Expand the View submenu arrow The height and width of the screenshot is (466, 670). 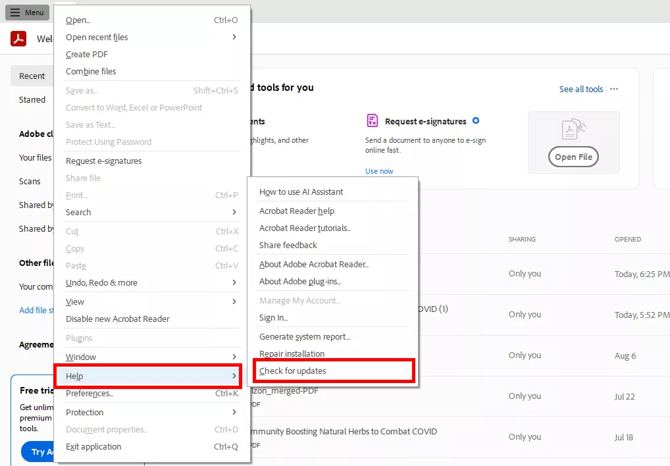(x=234, y=301)
